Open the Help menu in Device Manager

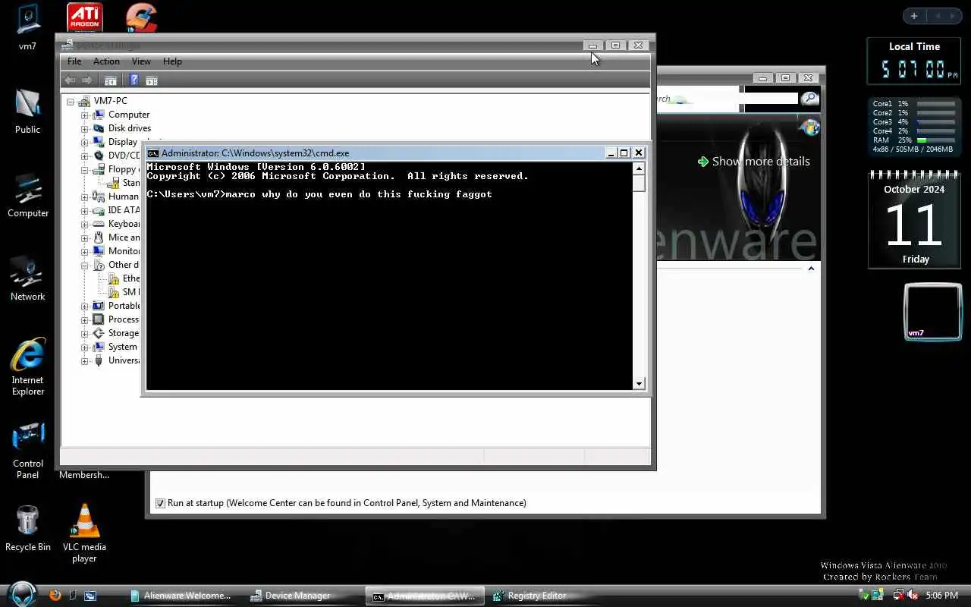[172, 61]
